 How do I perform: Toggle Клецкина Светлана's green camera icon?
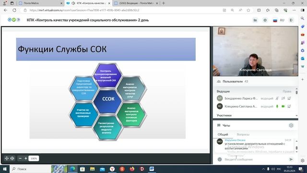[x=283, y=106]
